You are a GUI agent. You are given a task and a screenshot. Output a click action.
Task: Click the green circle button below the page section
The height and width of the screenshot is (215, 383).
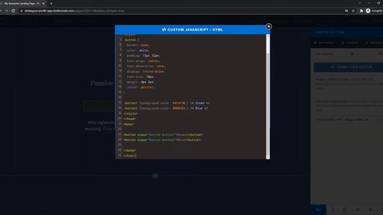tap(156, 176)
